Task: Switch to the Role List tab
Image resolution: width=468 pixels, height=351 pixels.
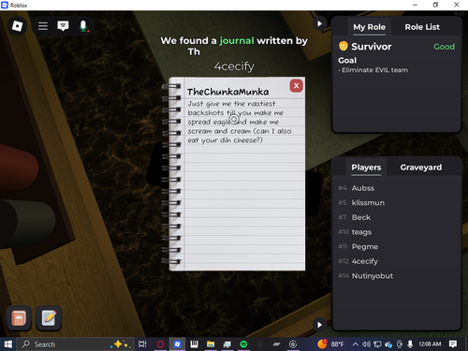Action: click(x=422, y=27)
